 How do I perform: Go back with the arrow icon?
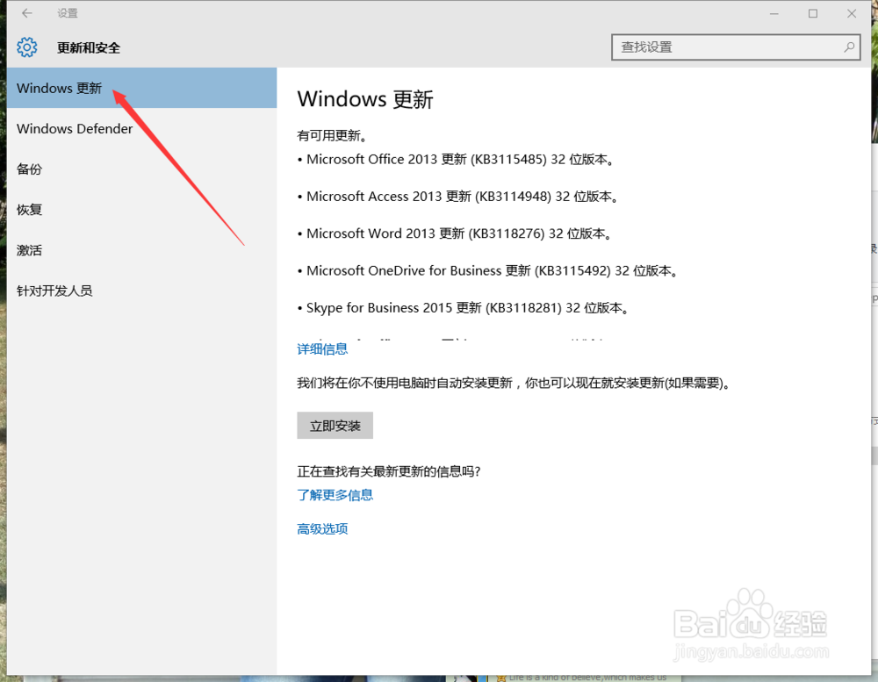(x=27, y=13)
